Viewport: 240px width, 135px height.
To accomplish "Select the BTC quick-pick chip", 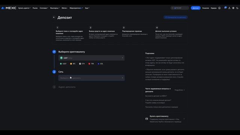I will tap(73, 64).
